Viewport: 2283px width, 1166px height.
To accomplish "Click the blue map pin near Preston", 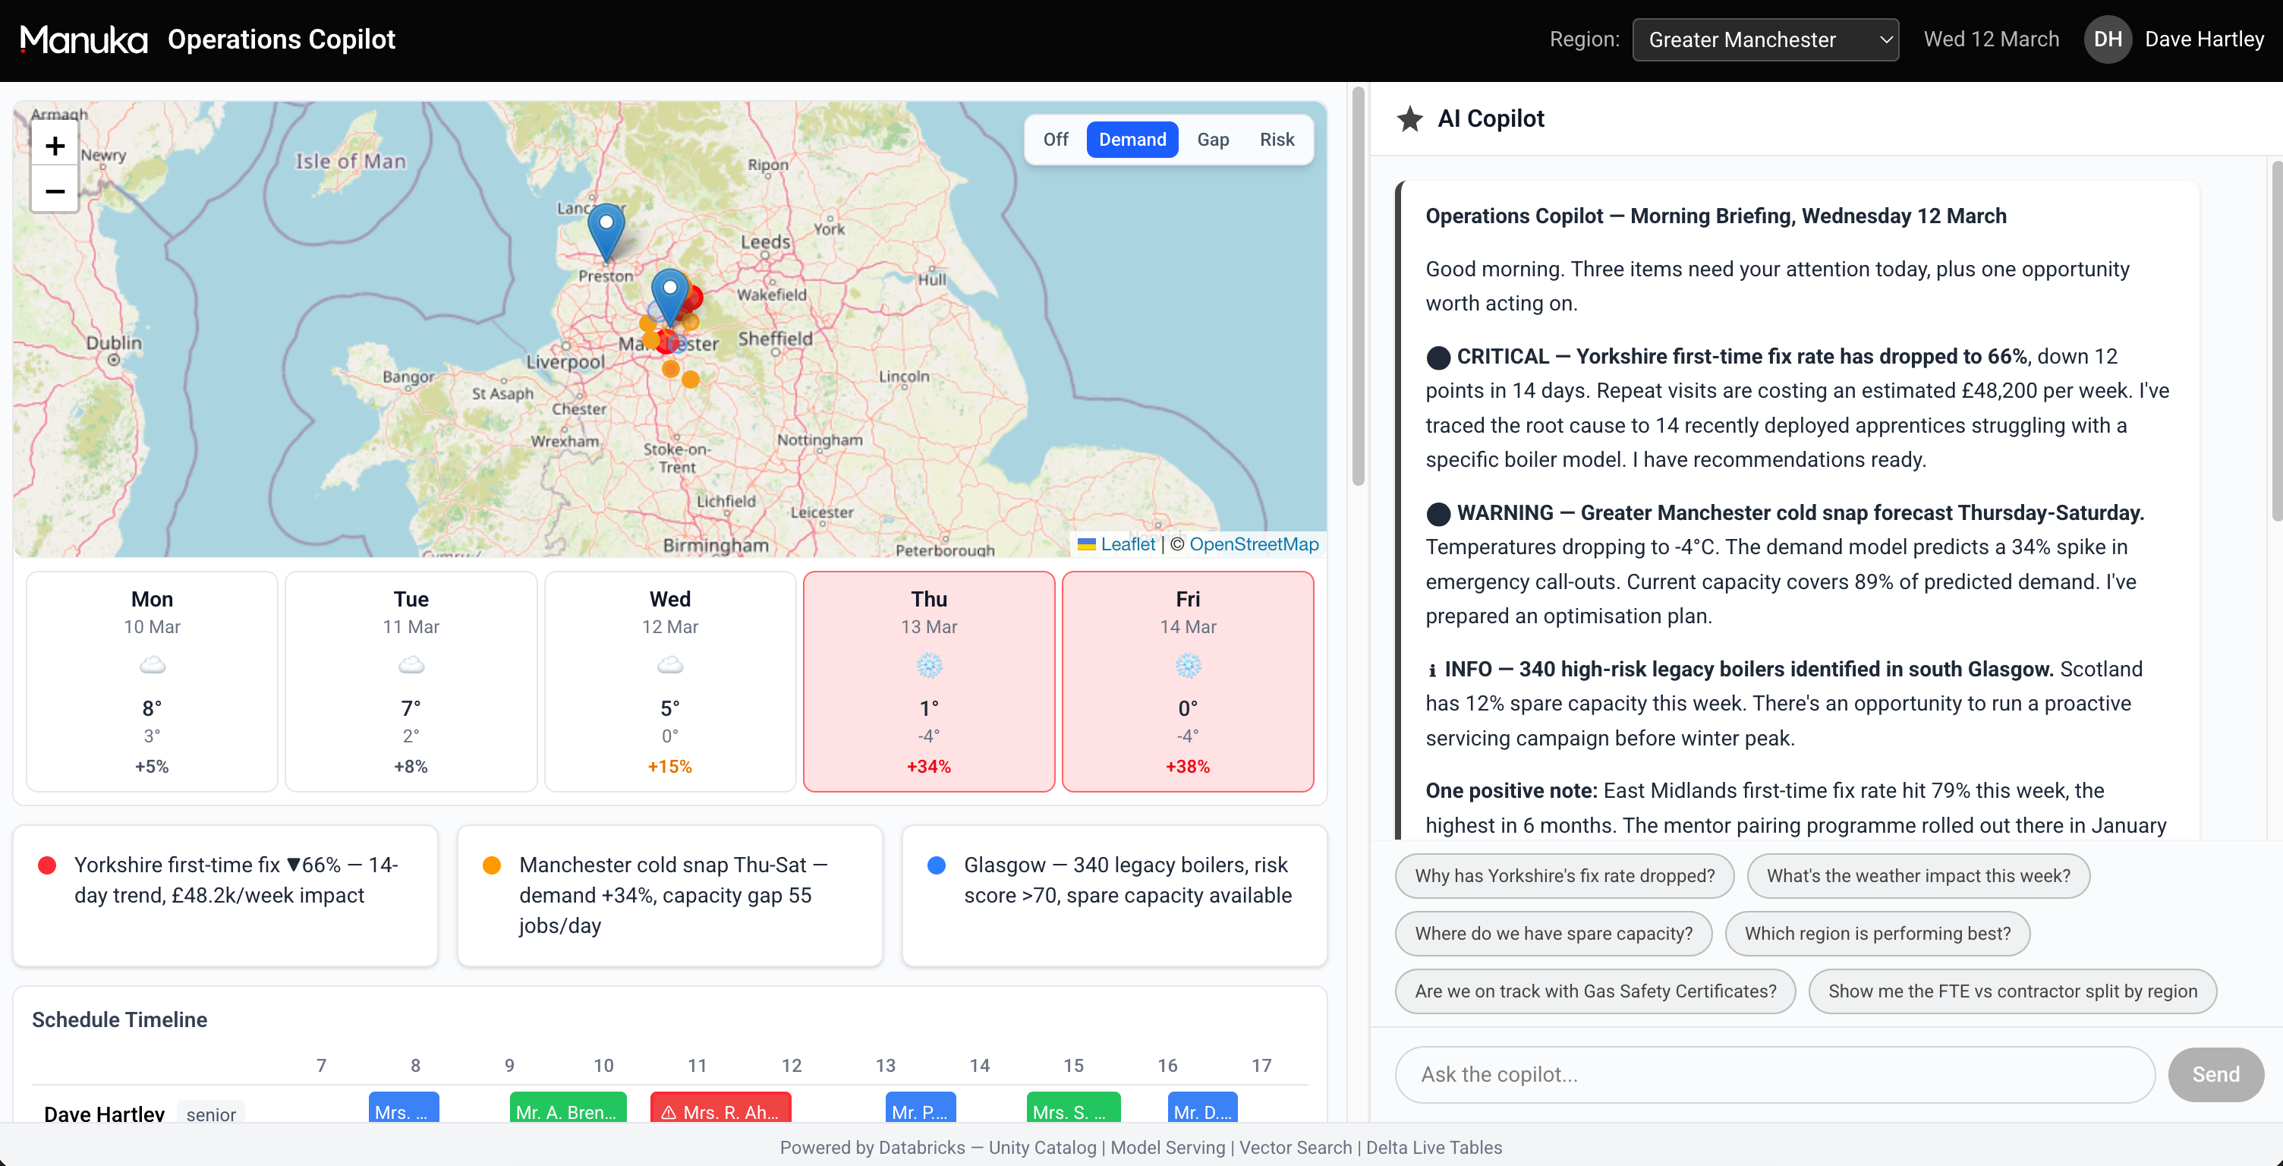I will (x=606, y=232).
